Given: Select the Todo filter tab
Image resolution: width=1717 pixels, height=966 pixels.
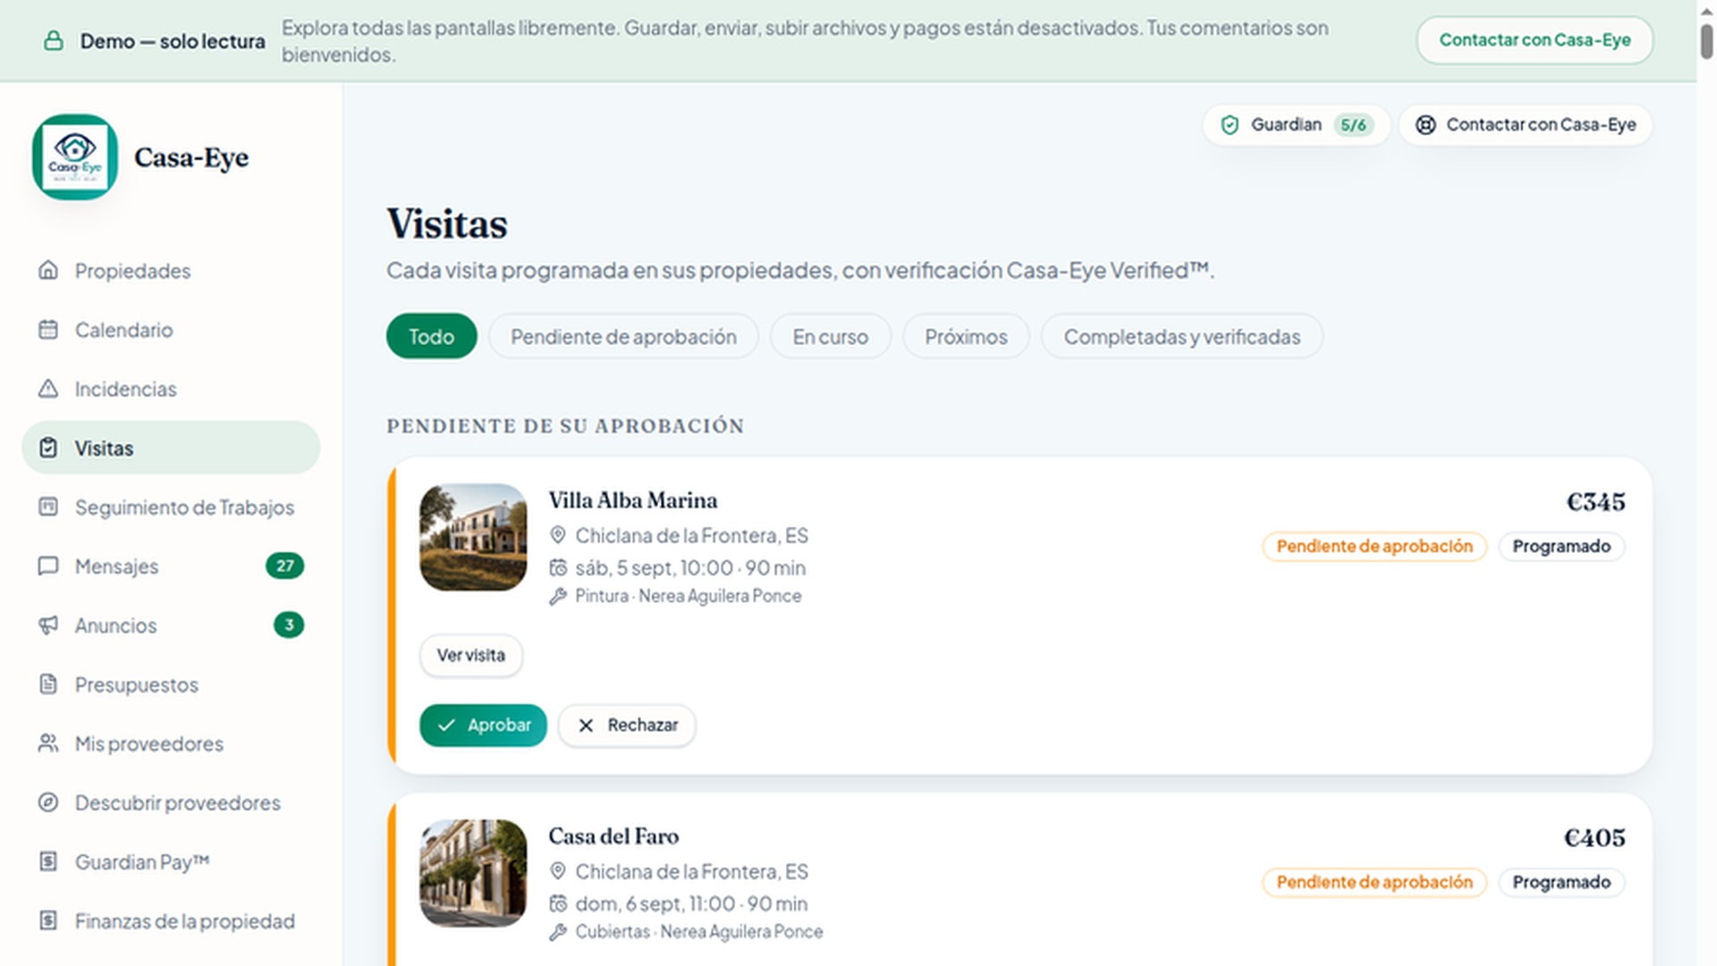Looking at the screenshot, I should tap(432, 336).
